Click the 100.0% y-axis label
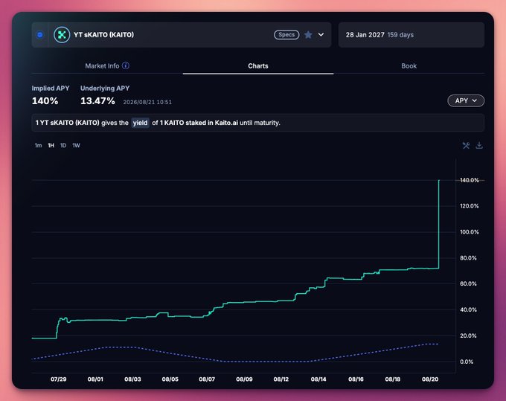 pyautogui.click(x=470, y=232)
